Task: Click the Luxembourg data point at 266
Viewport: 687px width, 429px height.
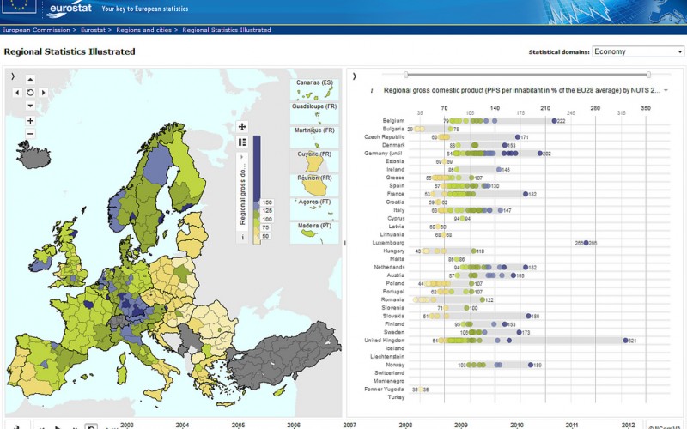Action: [586, 243]
